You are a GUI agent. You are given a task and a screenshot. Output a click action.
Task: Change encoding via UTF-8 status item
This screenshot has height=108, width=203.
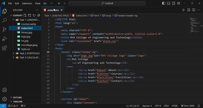click(158, 106)
